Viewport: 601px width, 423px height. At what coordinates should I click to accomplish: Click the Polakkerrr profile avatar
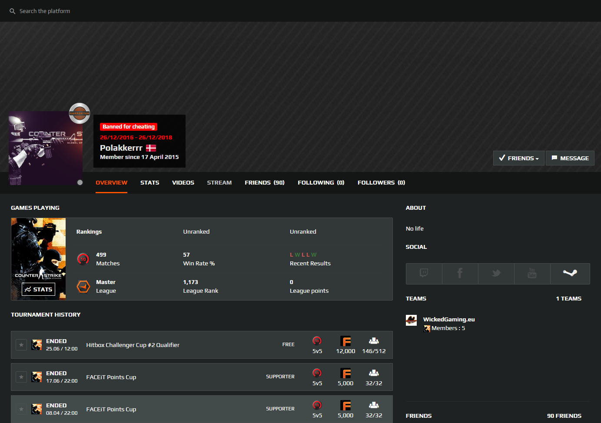click(46, 148)
